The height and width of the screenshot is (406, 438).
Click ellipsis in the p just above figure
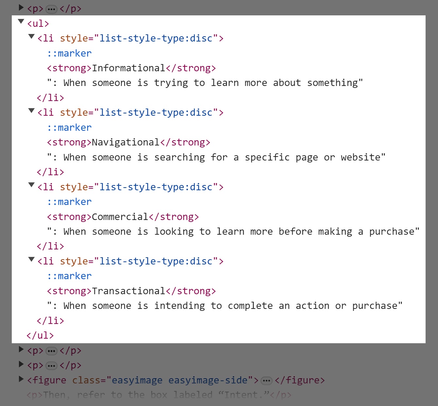(x=51, y=366)
